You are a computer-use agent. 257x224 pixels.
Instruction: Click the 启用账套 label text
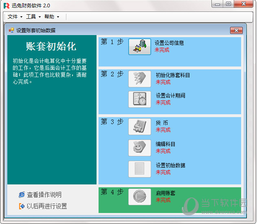pos(165,193)
